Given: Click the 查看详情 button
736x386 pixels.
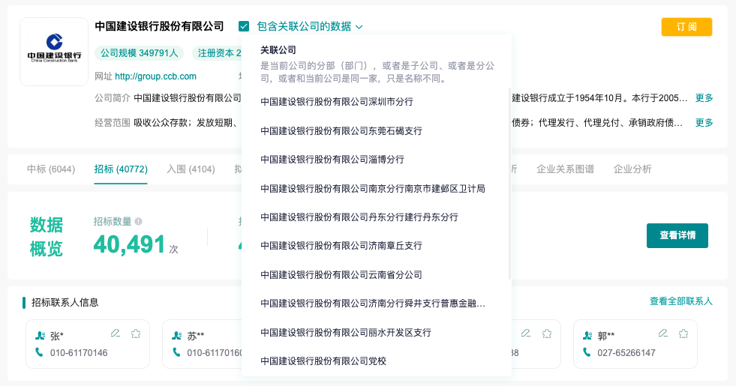Looking at the screenshot, I should [x=677, y=235].
